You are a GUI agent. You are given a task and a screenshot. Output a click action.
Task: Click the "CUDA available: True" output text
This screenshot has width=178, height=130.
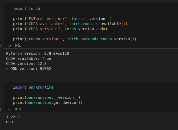29,58
